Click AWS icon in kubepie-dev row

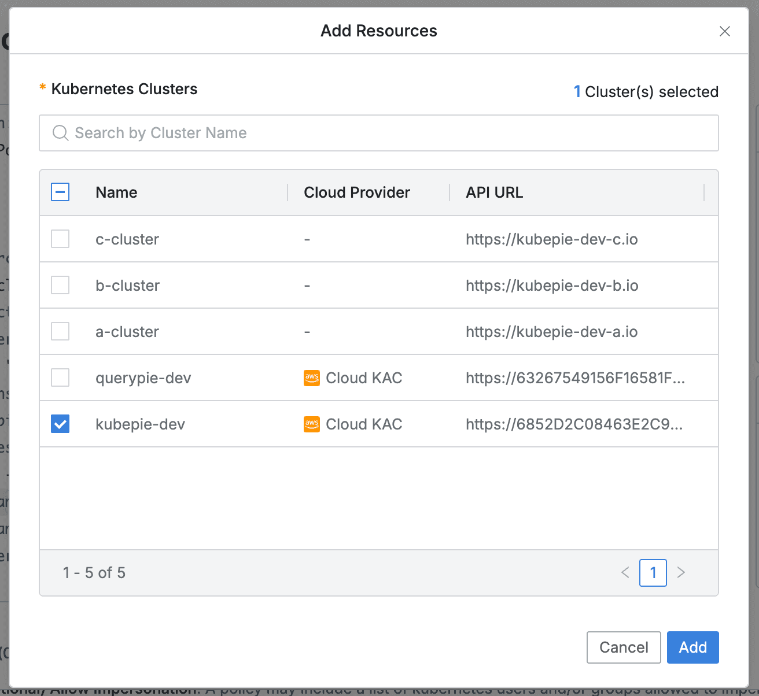(x=312, y=424)
